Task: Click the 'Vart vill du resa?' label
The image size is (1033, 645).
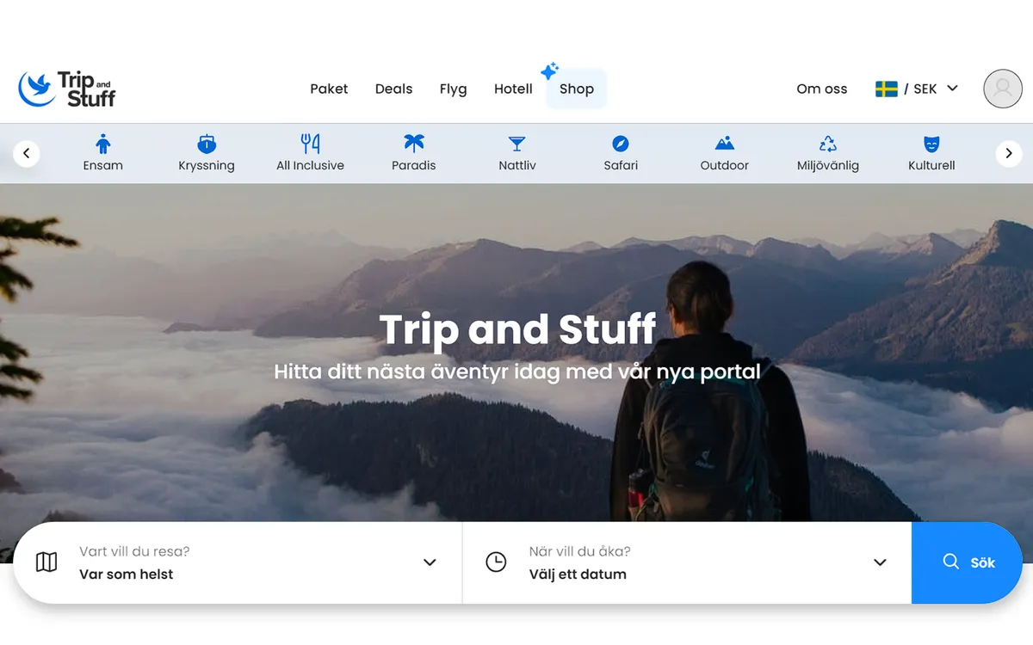Action: pos(134,551)
